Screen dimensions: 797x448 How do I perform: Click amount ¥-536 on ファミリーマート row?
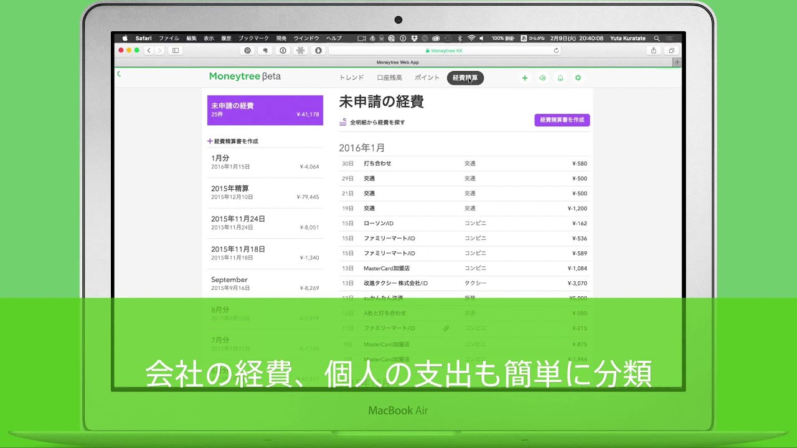click(580, 238)
